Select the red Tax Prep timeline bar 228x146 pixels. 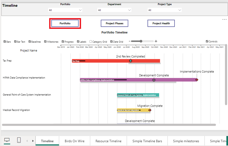[x=116, y=61]
